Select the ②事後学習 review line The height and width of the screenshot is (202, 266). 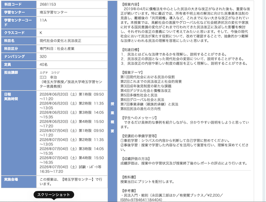point(184,147)
